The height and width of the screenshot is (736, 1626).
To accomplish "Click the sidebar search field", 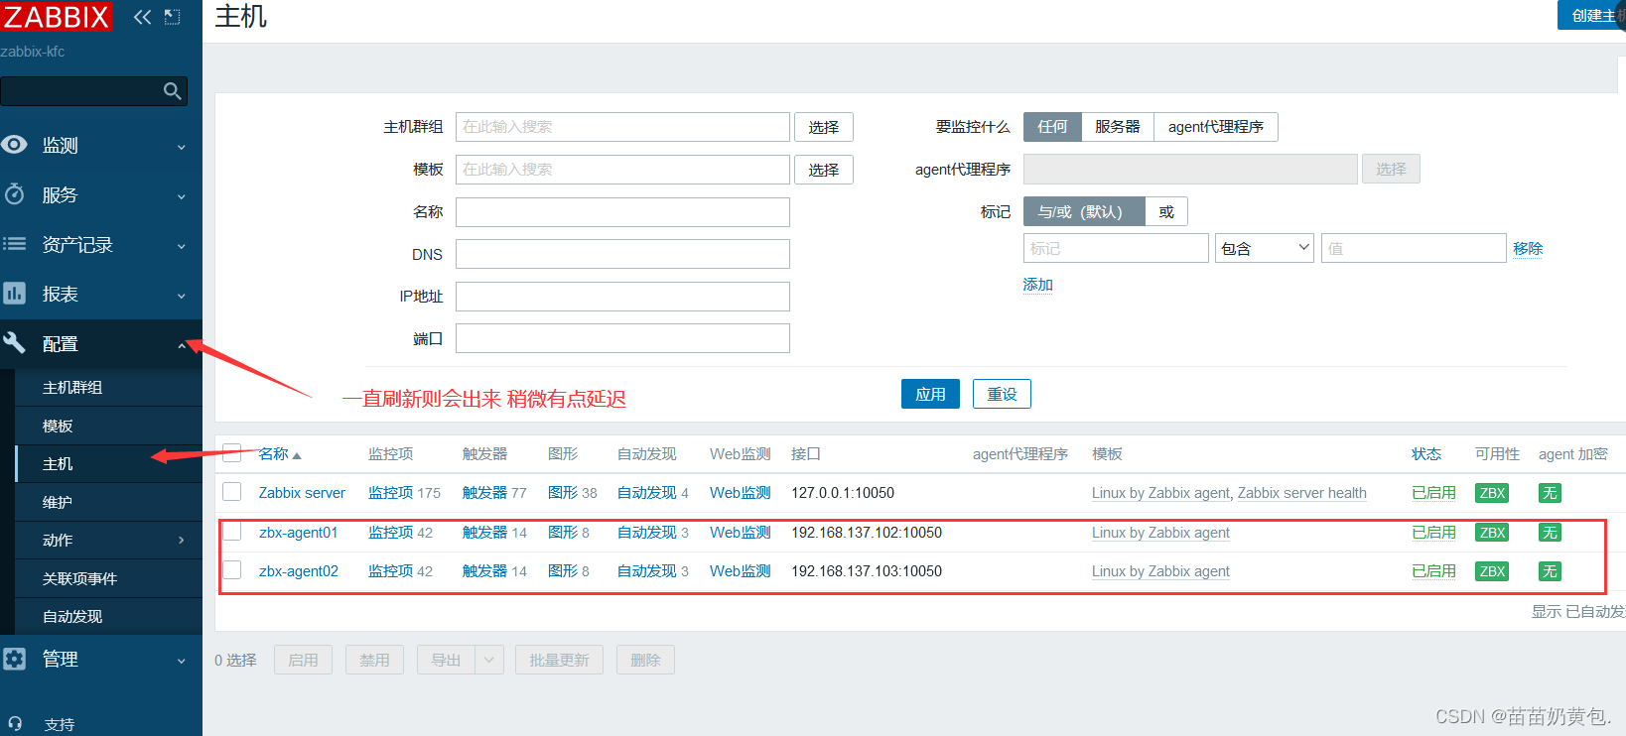I will coord(81,91).
